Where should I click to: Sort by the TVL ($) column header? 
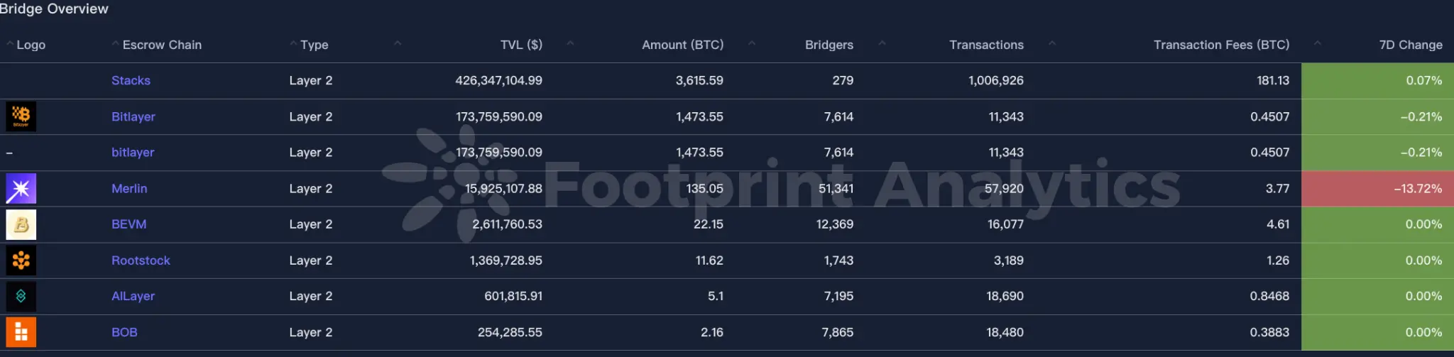point(520,45)
